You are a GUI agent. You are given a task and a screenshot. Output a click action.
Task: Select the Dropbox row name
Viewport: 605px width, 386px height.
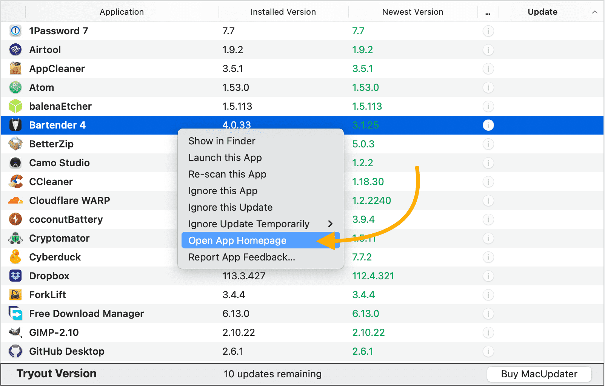49,276
